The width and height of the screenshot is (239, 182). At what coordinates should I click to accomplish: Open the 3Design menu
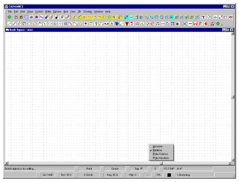(x=87, y=12)
